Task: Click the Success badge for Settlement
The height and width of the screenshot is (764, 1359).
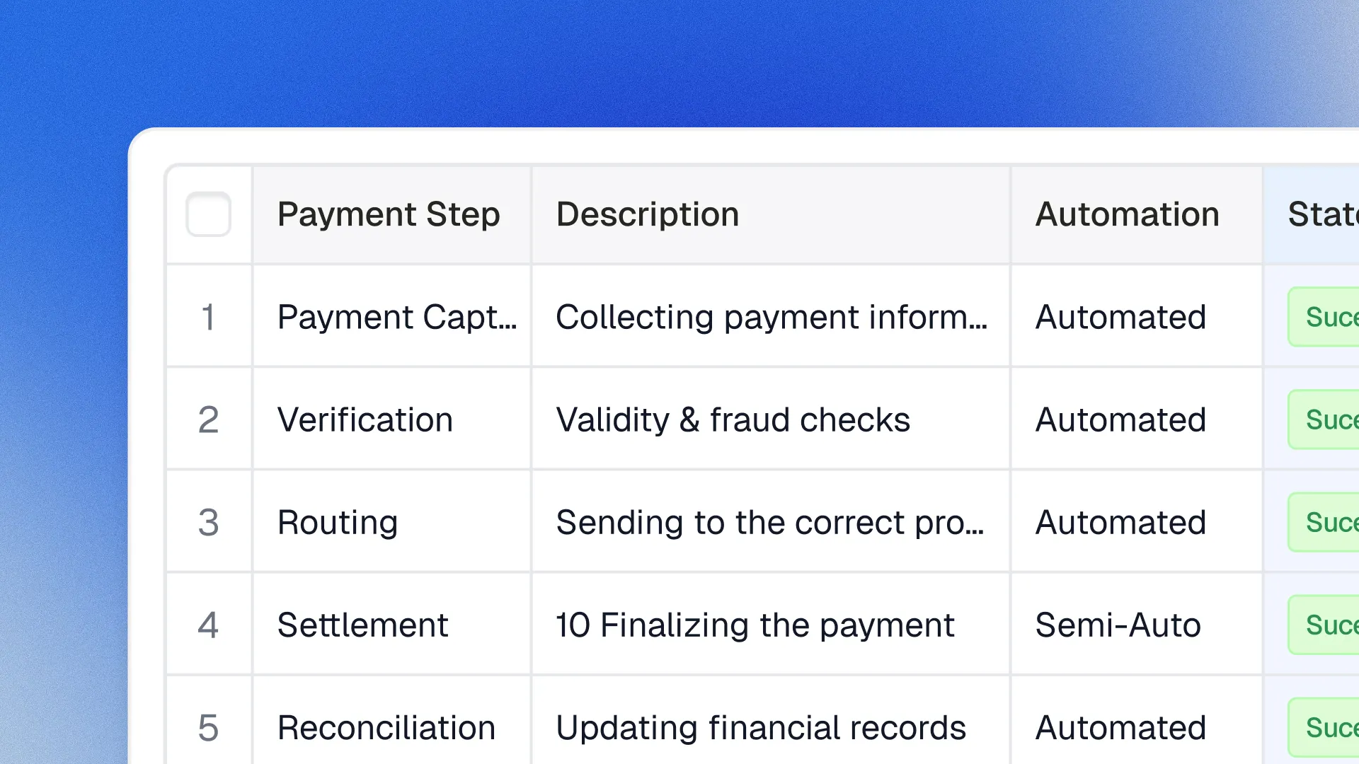Action: click(x=1331, y=625)
